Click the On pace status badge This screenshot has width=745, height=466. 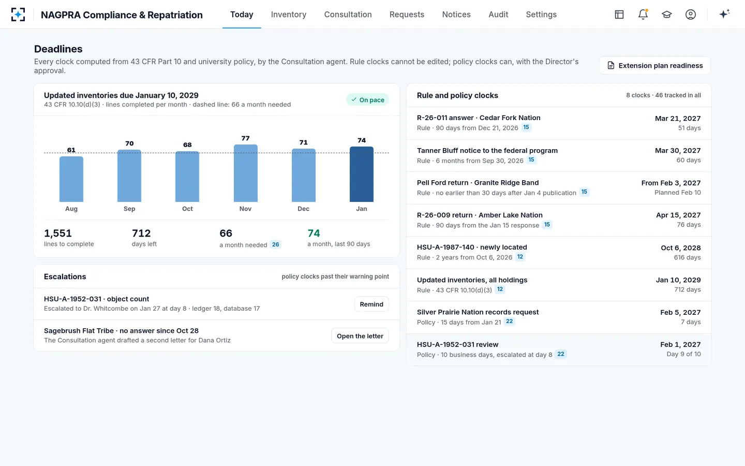[x=367, y=100]
